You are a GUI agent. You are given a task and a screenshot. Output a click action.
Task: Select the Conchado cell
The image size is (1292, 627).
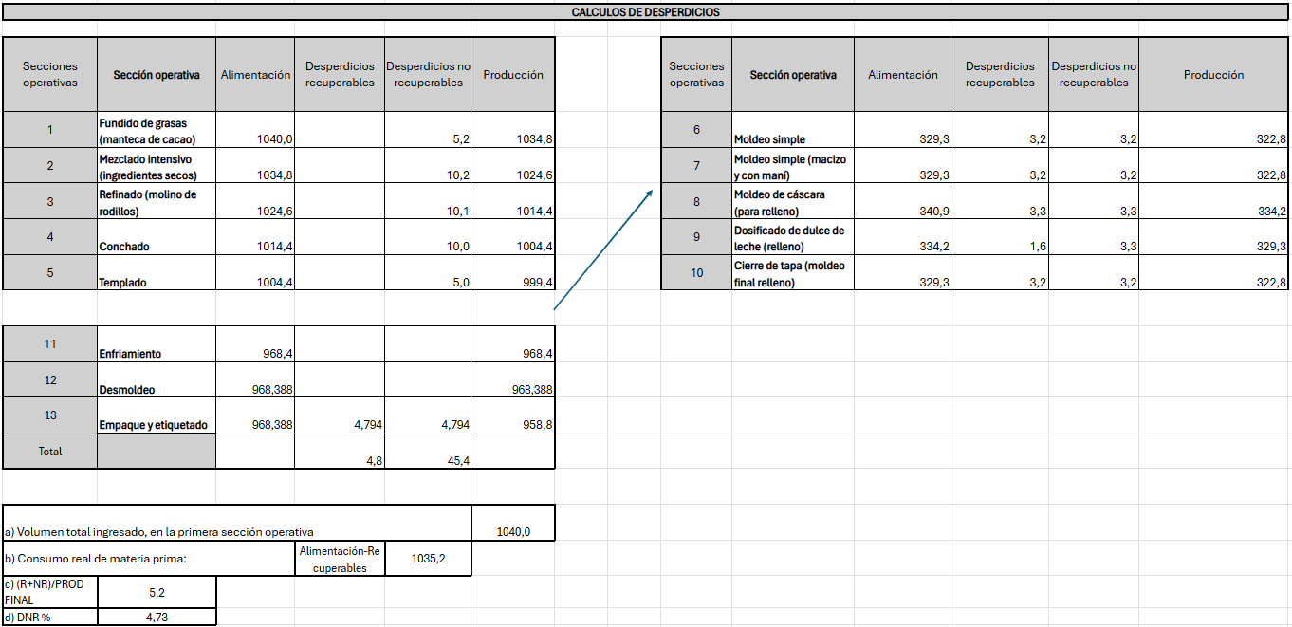point(157,238)
